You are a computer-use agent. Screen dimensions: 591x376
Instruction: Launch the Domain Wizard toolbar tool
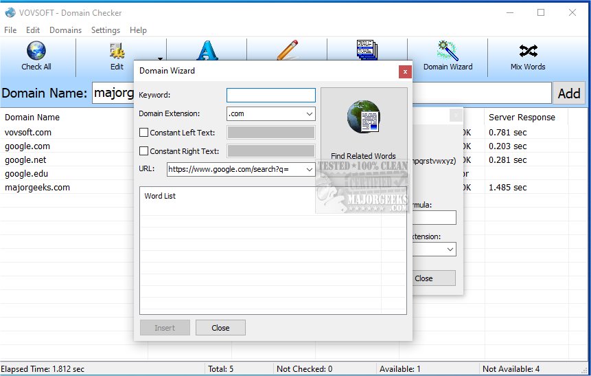click(x=448, y=56)
